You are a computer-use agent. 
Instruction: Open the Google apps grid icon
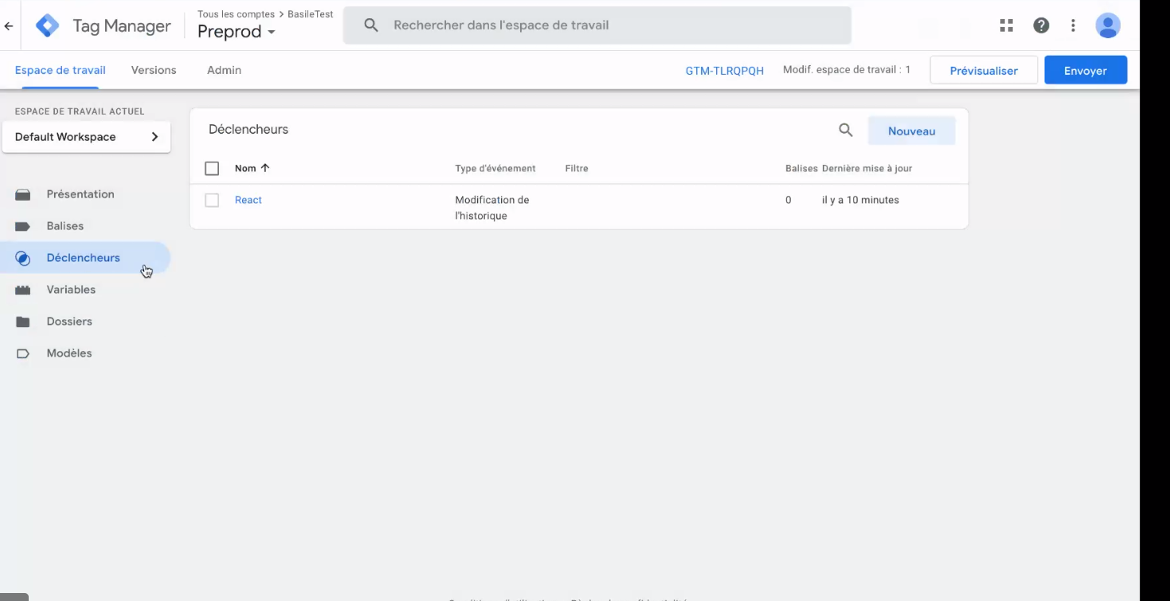pos(1007,25)
